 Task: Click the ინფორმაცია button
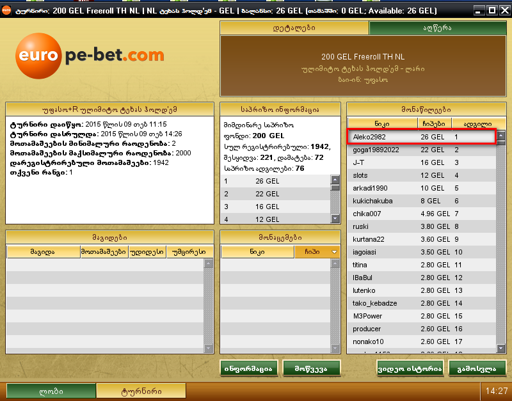click(x=248, y=368)
